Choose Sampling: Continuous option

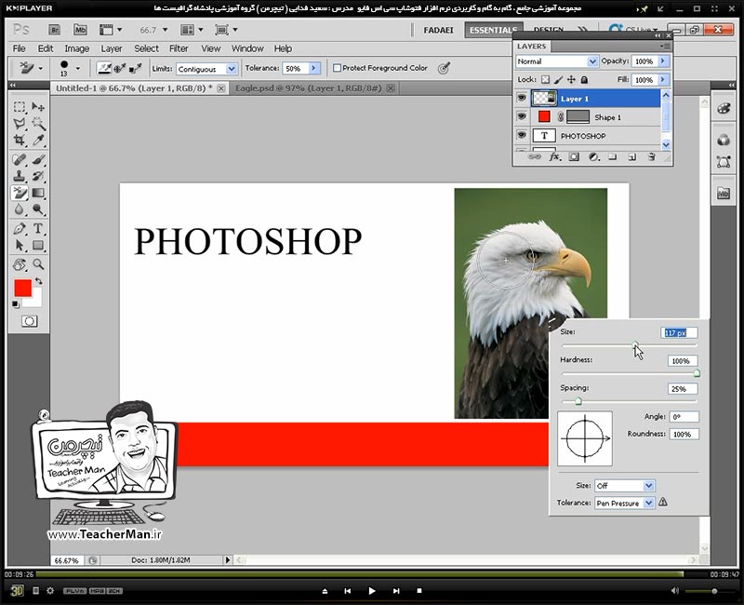pyautogui.click(x=104, y=68)
